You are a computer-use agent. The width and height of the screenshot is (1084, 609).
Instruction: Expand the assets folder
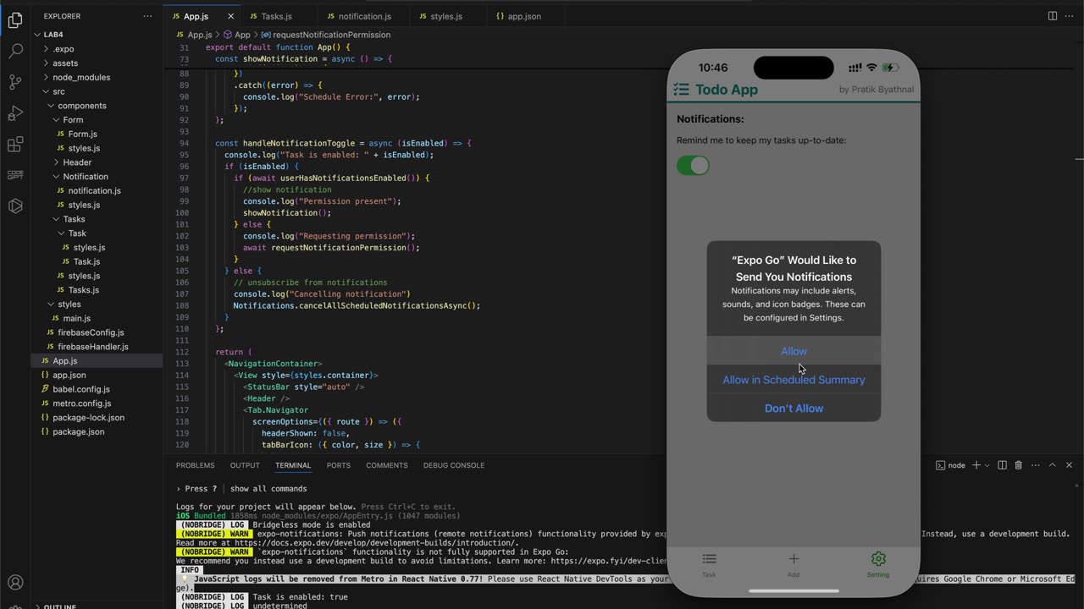65,63
